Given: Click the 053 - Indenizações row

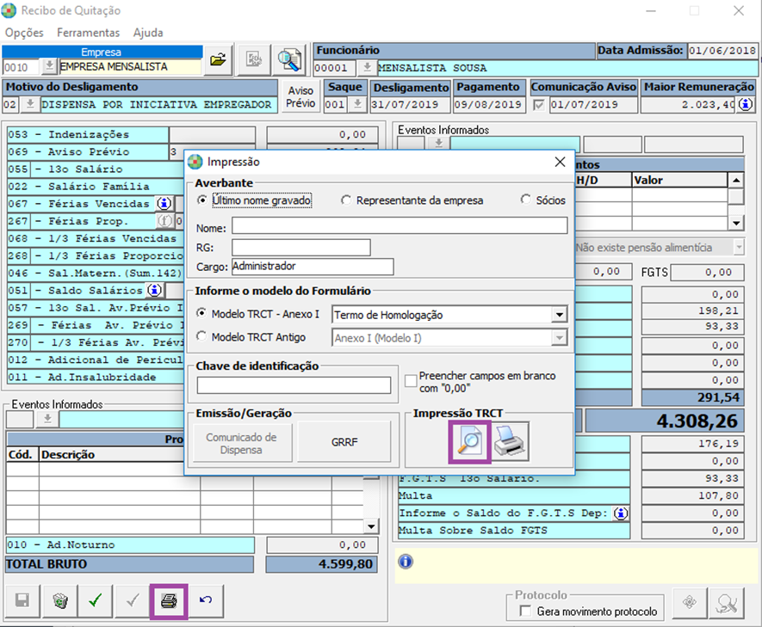Looking at the screenshot, I should 88,134.
